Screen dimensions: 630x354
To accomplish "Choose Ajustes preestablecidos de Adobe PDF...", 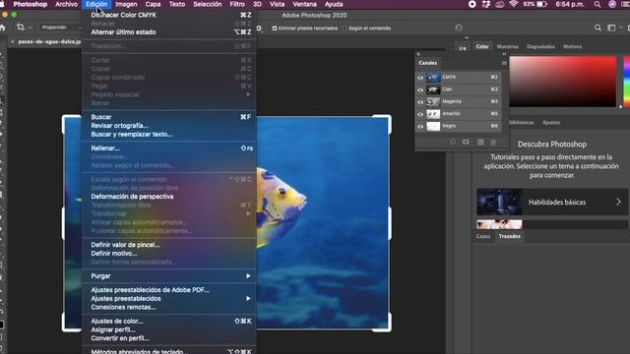I will 168,290.
